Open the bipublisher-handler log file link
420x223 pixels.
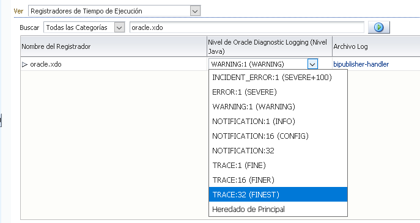pyautogui.click(x=361, y=64)
